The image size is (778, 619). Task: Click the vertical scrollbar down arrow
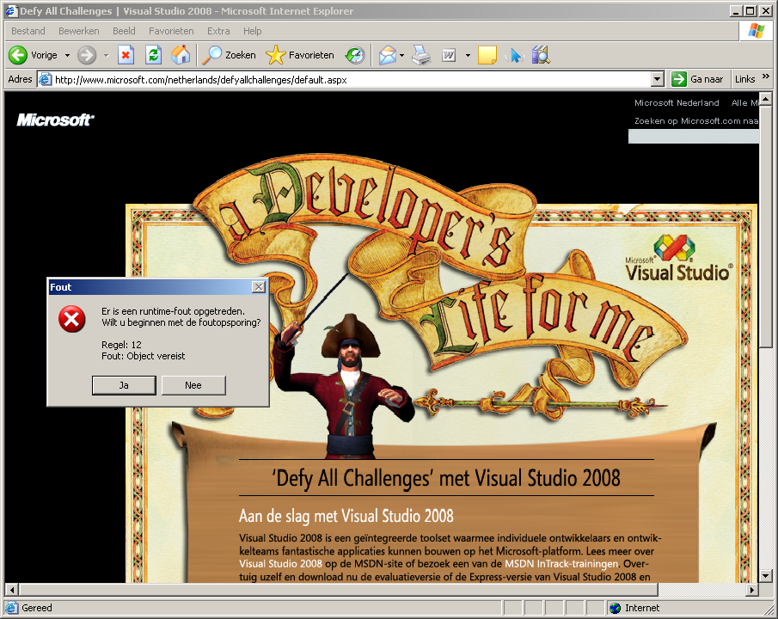click(x=766, y=576)
